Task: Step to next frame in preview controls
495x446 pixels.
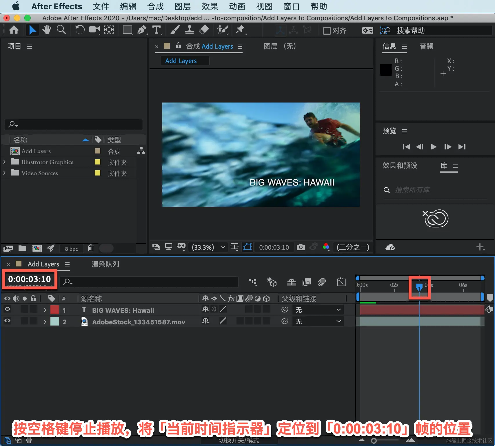Action: coord(448,147)
